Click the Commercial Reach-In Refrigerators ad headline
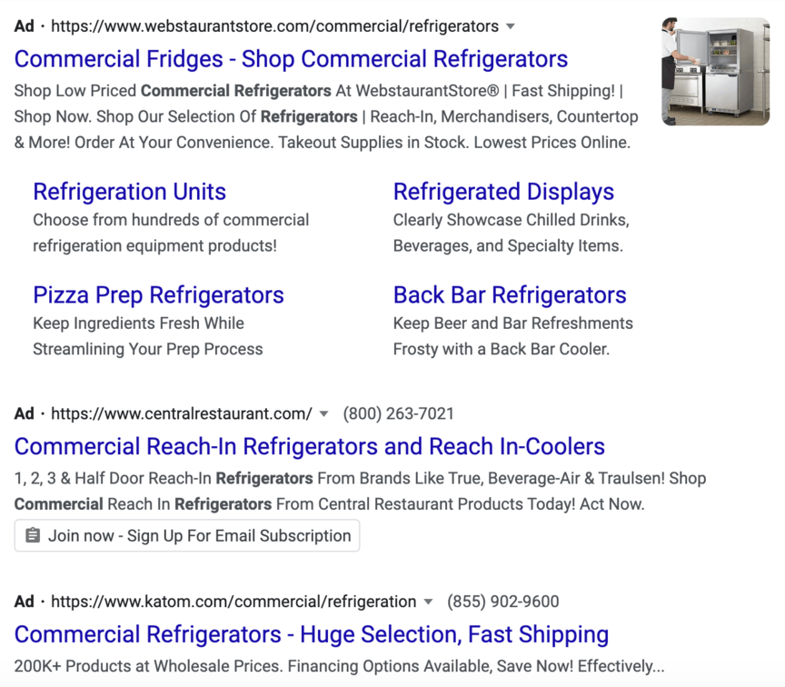Screen dimensions: 785x687 (310, 446)
